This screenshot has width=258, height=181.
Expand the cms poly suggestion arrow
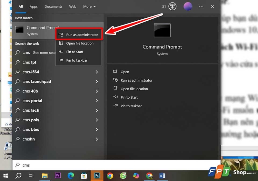click(97, 120)
